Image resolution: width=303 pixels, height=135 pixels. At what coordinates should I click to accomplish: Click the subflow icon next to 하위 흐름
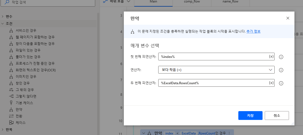(105, 1)
